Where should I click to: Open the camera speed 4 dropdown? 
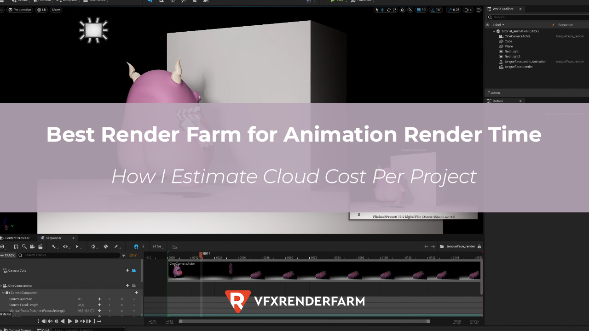tap(468, 10)
